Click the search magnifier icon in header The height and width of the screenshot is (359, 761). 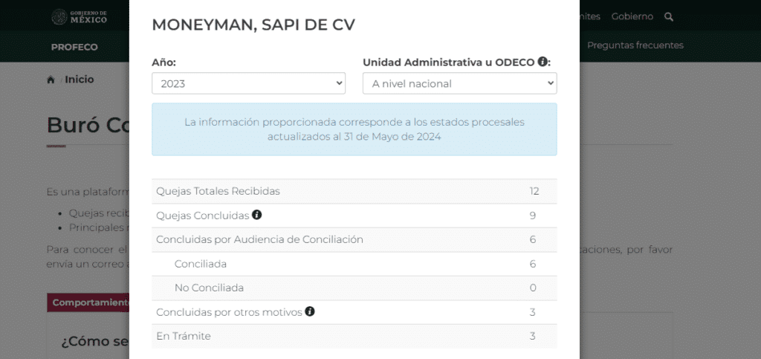point(669,16)
